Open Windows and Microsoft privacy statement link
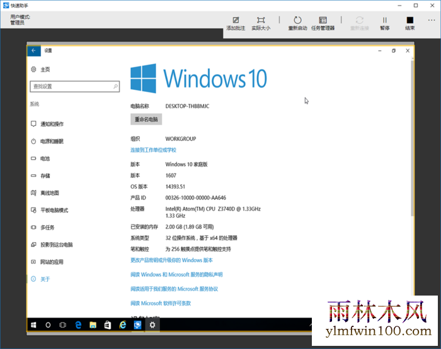The height and width of the screenshot is (349, 441). 176,275
